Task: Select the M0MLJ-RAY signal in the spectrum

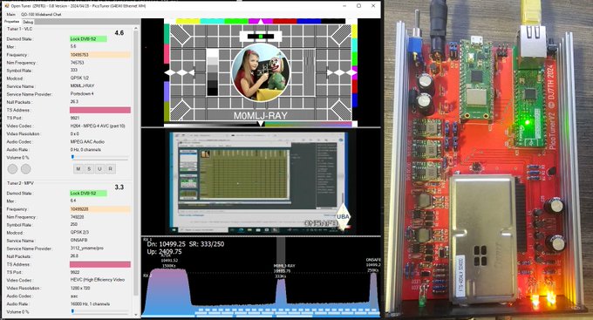Action: (x=281, y=290)
